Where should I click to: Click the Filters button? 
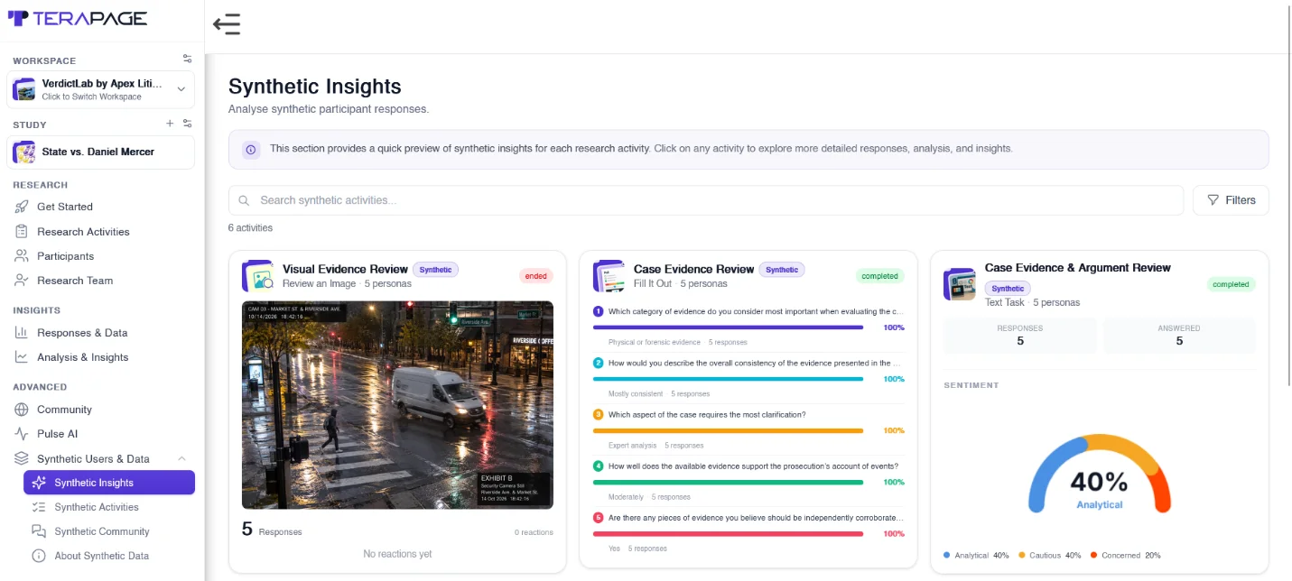point(1231,200)
